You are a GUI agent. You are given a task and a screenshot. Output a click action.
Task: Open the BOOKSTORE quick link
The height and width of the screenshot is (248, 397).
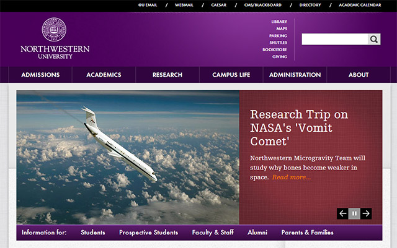click(x=275, y=49)
